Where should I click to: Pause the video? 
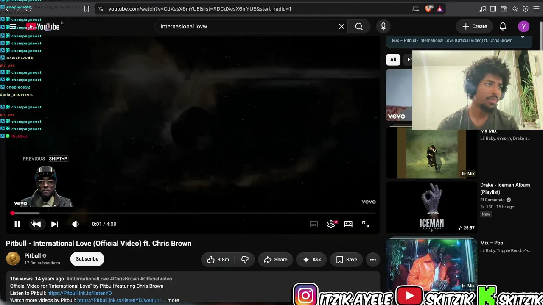pos(17,224)
